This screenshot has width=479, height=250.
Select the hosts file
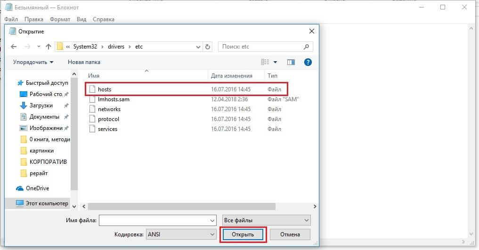pos(187,89)
